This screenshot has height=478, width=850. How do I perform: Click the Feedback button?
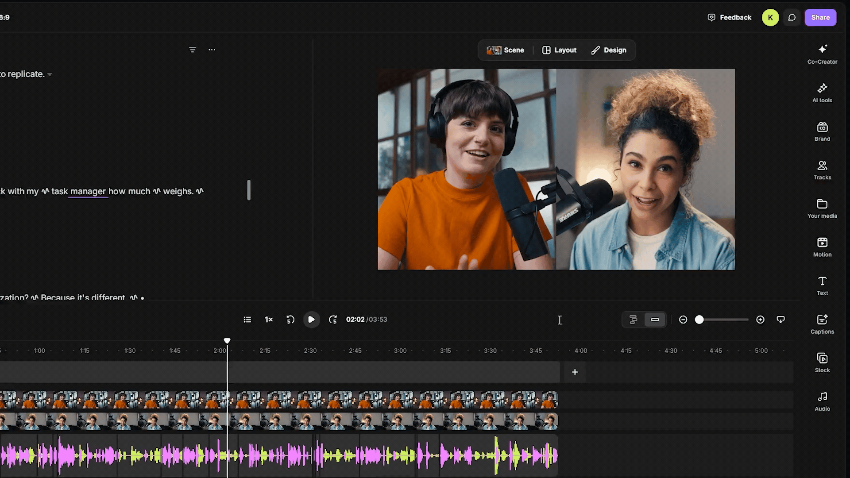729,18
